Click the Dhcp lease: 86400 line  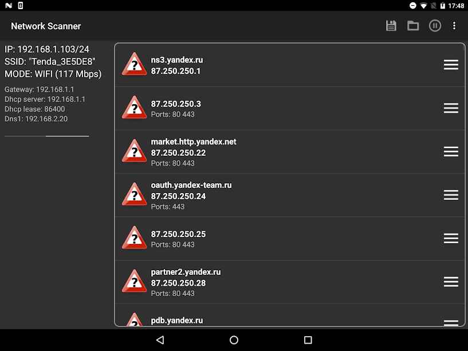coord(34,109)
